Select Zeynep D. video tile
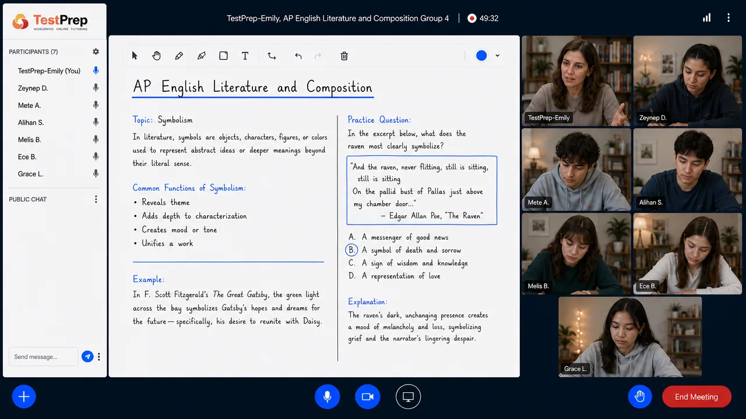746x419 pixels. pyautogui.click(x=688, y=80)
